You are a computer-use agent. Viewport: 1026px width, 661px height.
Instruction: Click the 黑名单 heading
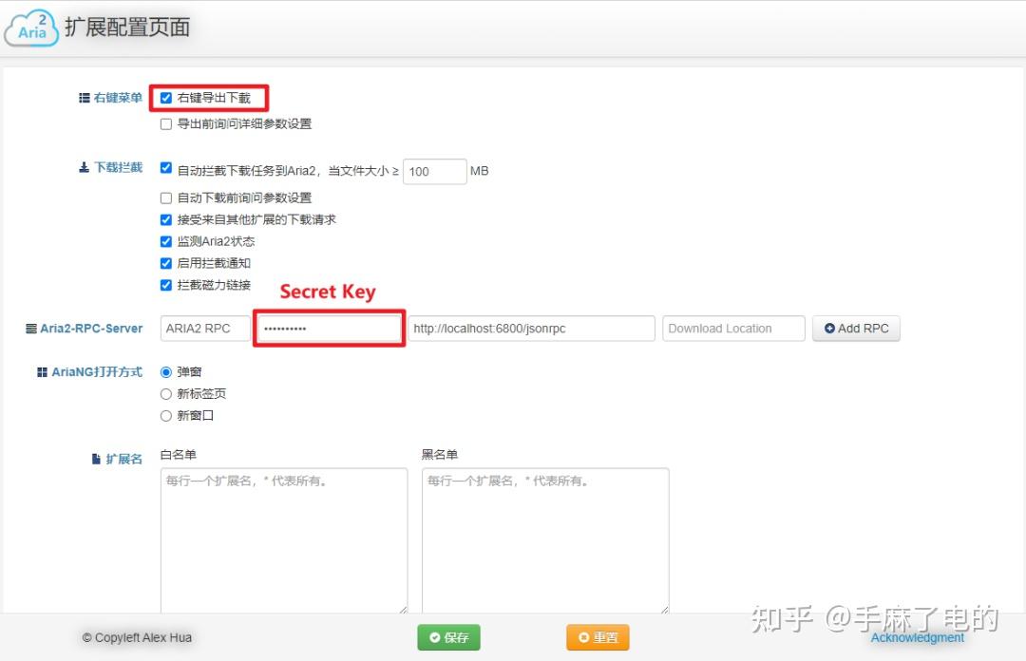click(x=440, y=455)
